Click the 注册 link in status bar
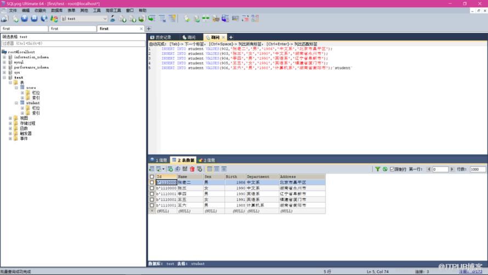 point(470,272)
